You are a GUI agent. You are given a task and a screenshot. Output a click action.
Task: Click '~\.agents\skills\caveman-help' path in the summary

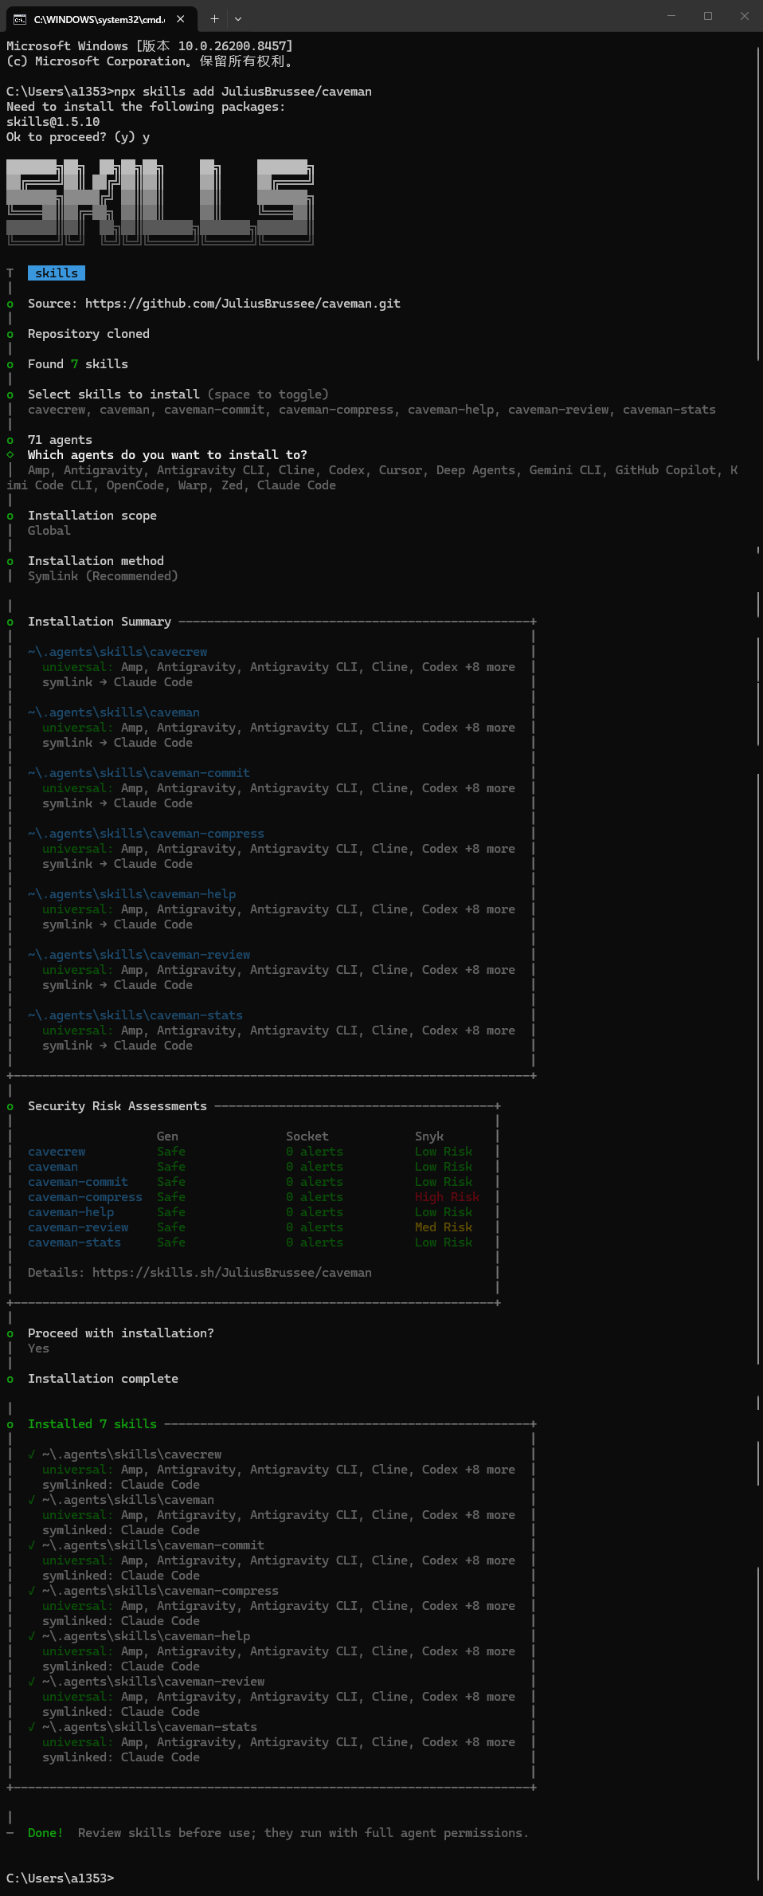coord(131,894)
